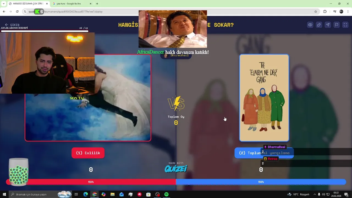This screenshot has width=352, height=198.
Task: Open the tab search dropdown arrow
Action: 4,4
